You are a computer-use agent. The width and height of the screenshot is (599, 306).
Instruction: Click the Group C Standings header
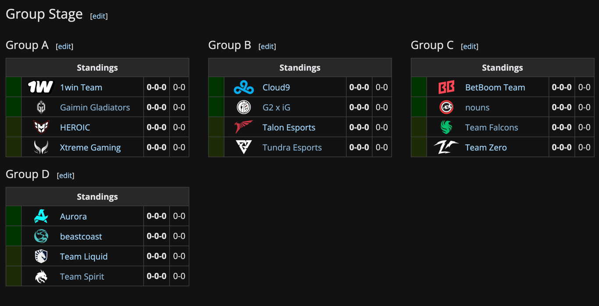(x=503, y=68)
